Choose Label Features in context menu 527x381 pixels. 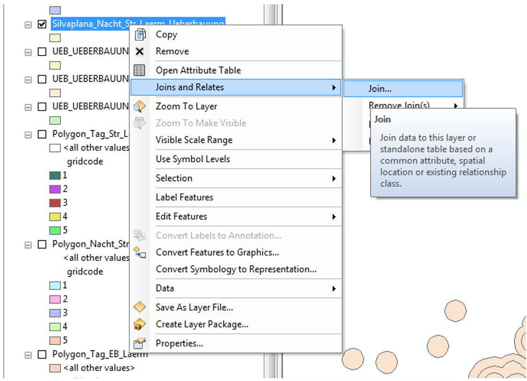(184, 197)
